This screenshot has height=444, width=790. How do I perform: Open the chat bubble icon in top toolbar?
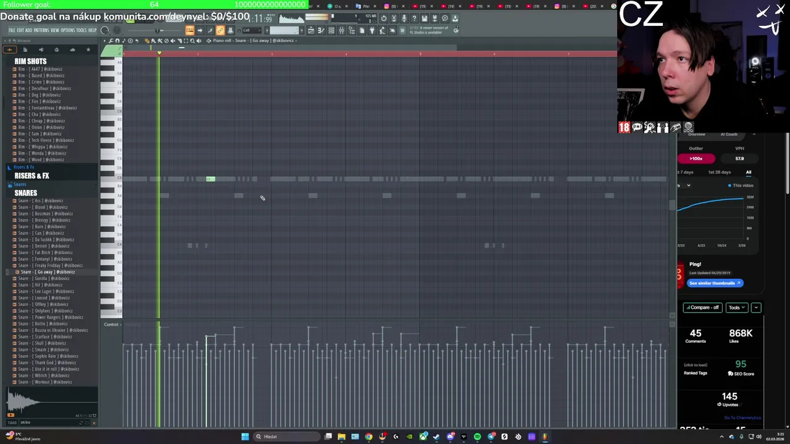point(445,18)
